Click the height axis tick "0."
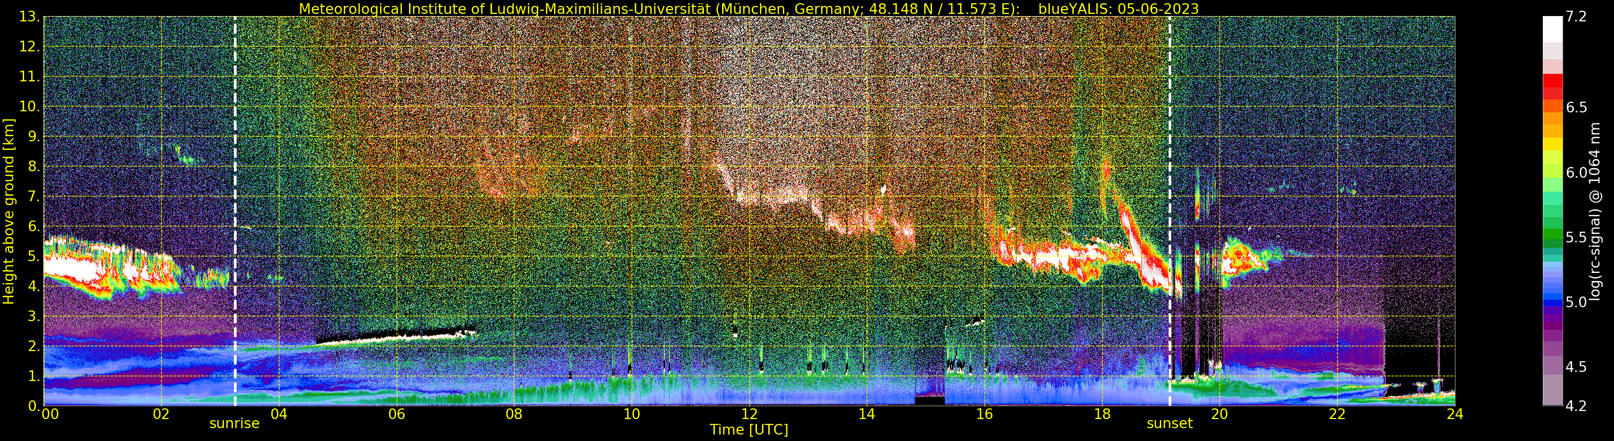This screenshot has width=1614, height=441. (33, 406)
